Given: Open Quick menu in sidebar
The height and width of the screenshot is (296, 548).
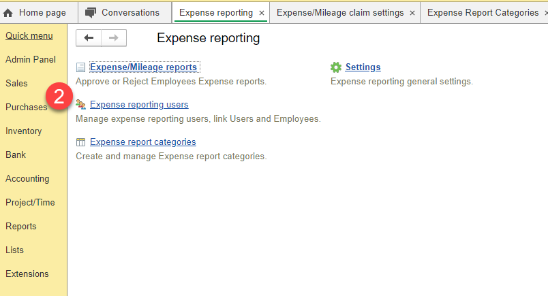Looking at the screenshot, I should point(29,35).
